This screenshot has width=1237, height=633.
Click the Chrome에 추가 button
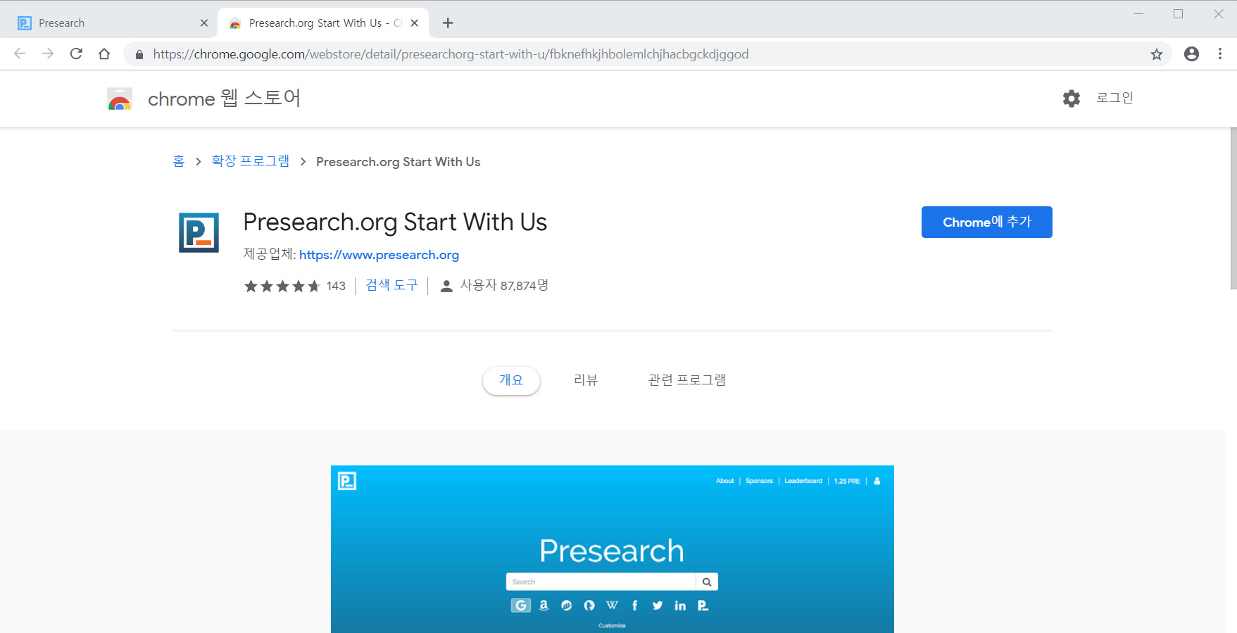coord(987,222)
